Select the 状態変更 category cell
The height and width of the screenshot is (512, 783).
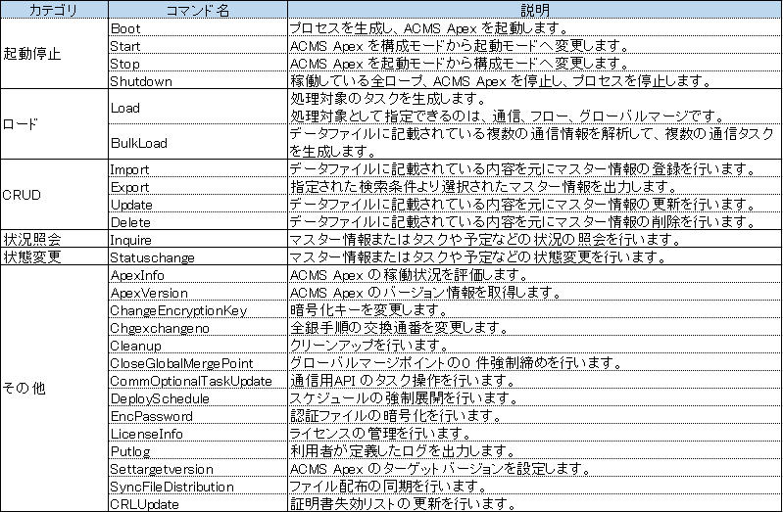click(x=54, y=256)
